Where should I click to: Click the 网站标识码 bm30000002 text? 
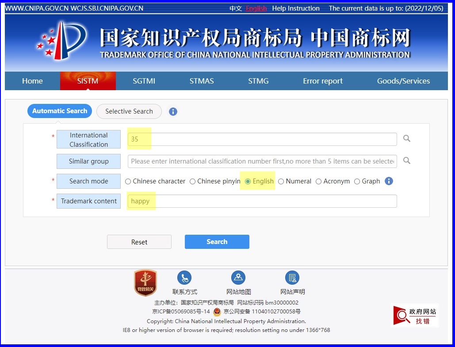click(268, 303)
